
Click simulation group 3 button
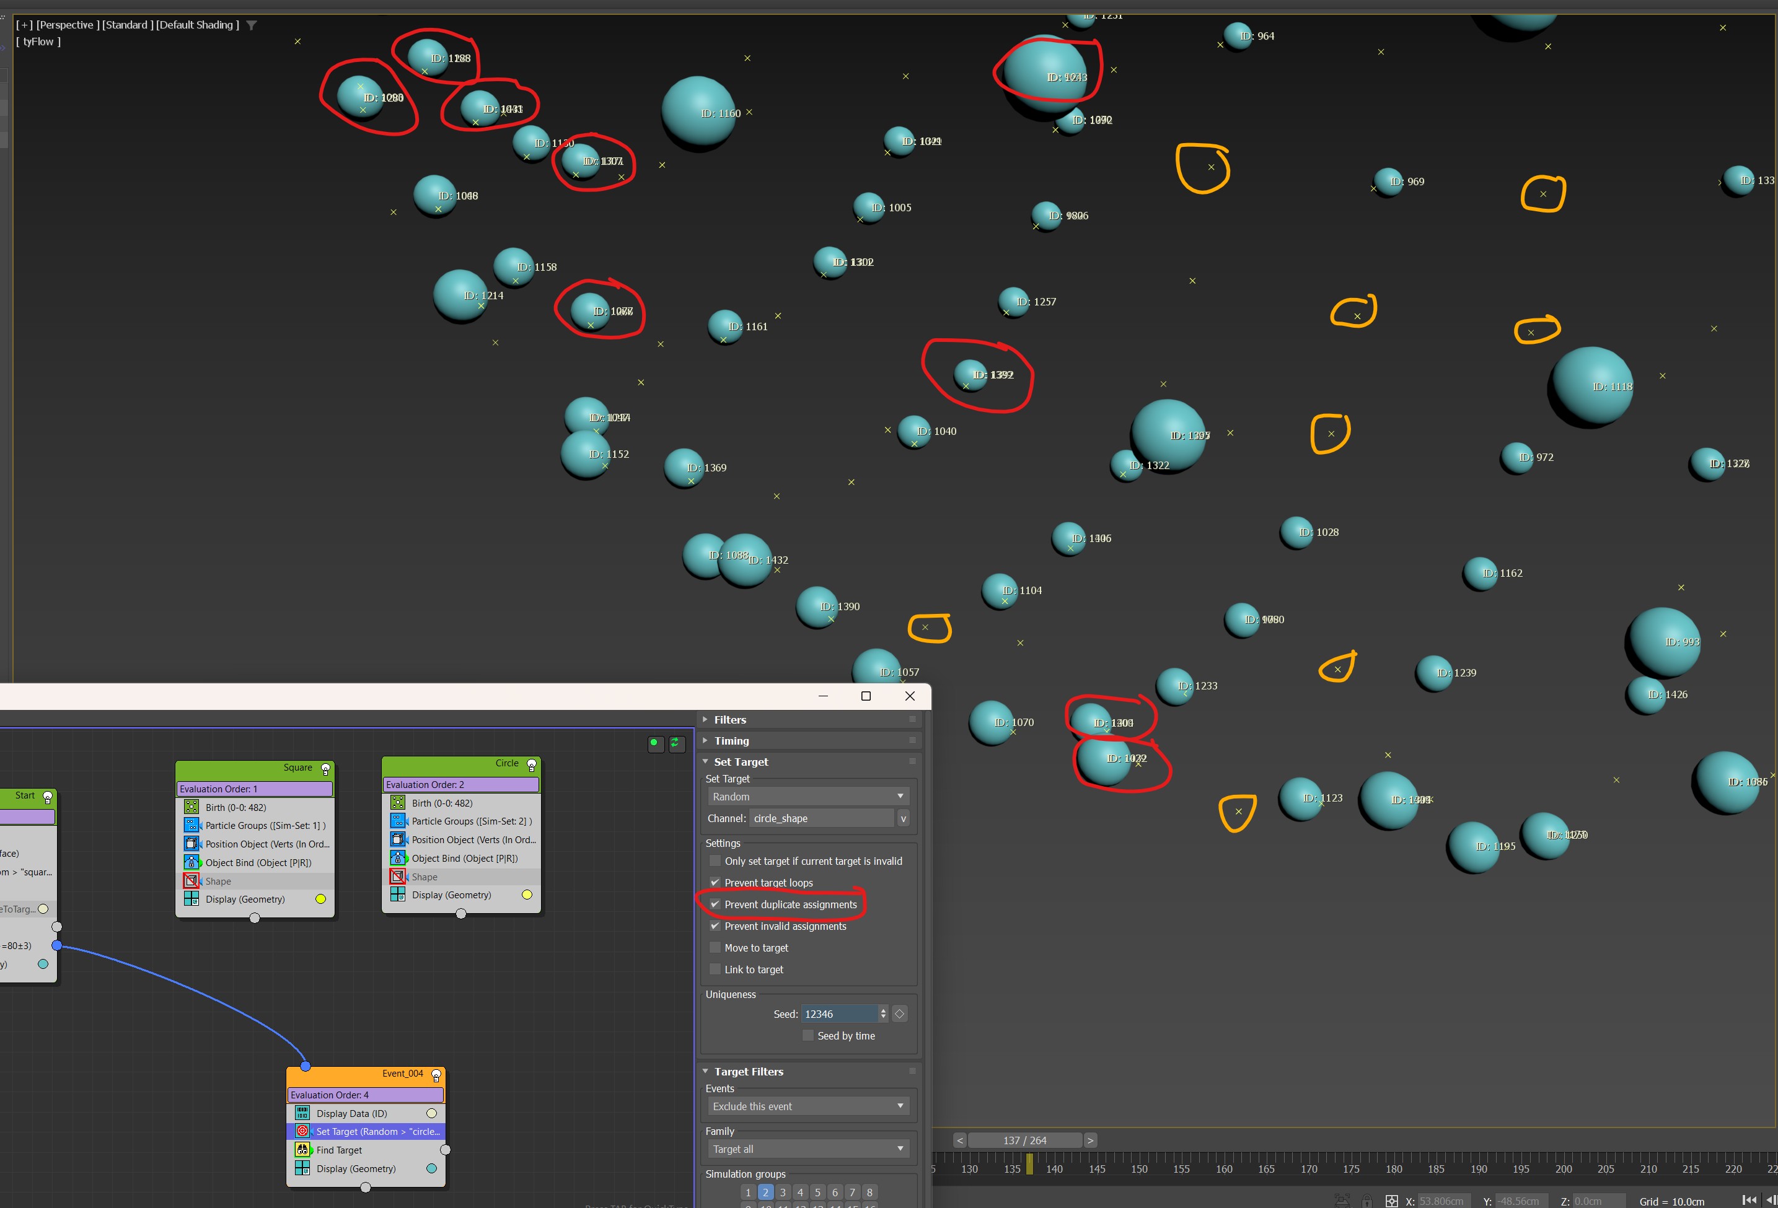(x=783, y=1192)
